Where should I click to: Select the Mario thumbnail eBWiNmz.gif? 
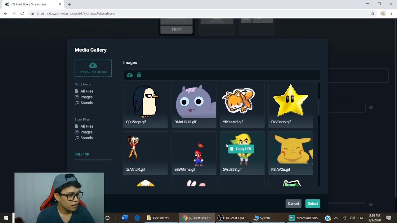[x=194, y=153]
